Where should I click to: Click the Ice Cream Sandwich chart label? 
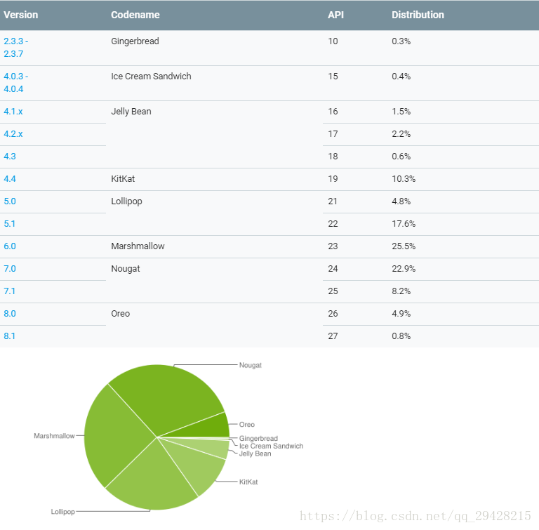click(x=271, y=446)
